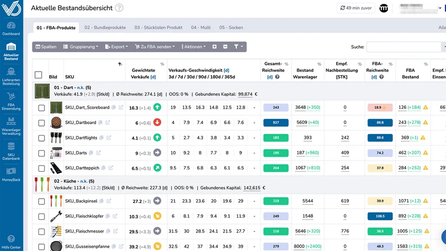Open SKU Datenbank in sidebar

point(11,151)
